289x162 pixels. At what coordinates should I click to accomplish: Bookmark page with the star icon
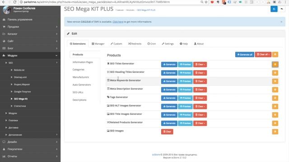point(206,2)
